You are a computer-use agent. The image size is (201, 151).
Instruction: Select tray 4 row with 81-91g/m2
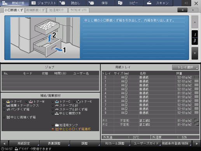pyautogui.click(x=150, y=93)
